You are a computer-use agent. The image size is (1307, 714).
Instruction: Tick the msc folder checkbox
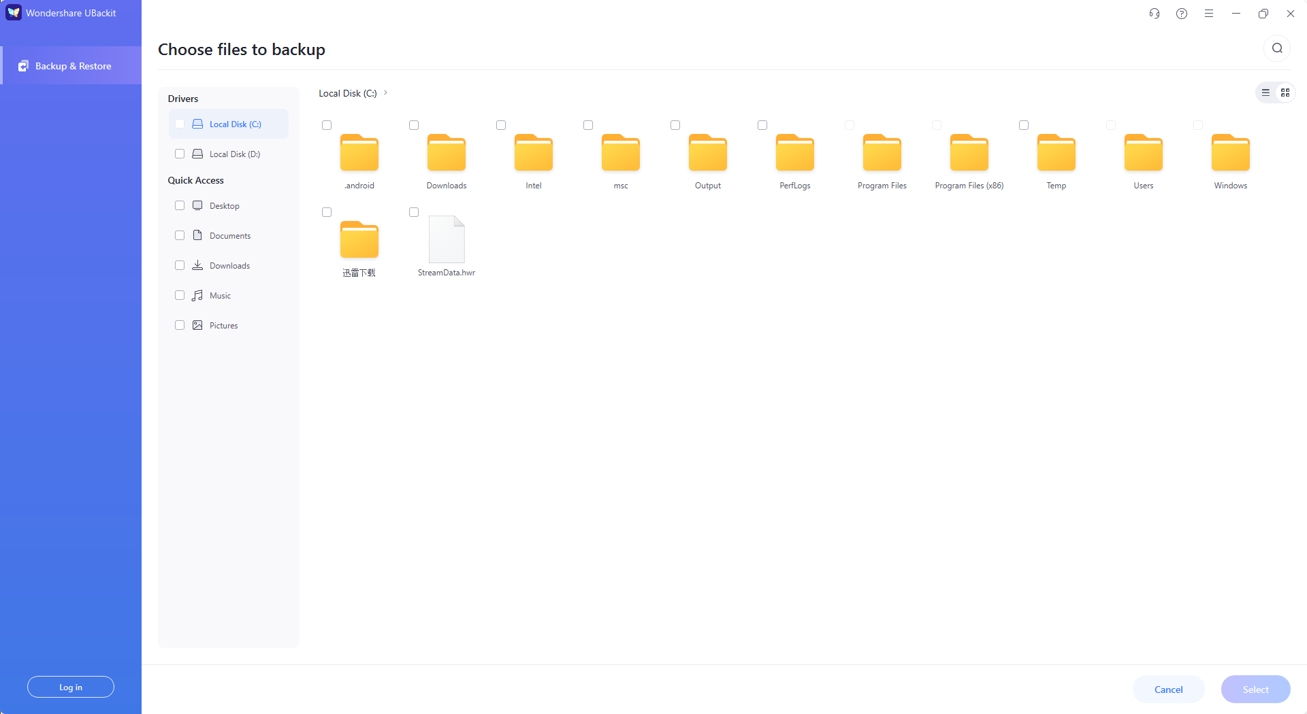tap(588, 125)
